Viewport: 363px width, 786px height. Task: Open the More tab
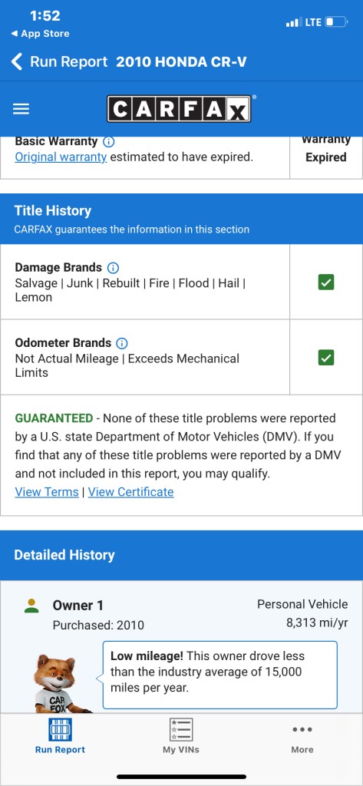pos(302,736)
